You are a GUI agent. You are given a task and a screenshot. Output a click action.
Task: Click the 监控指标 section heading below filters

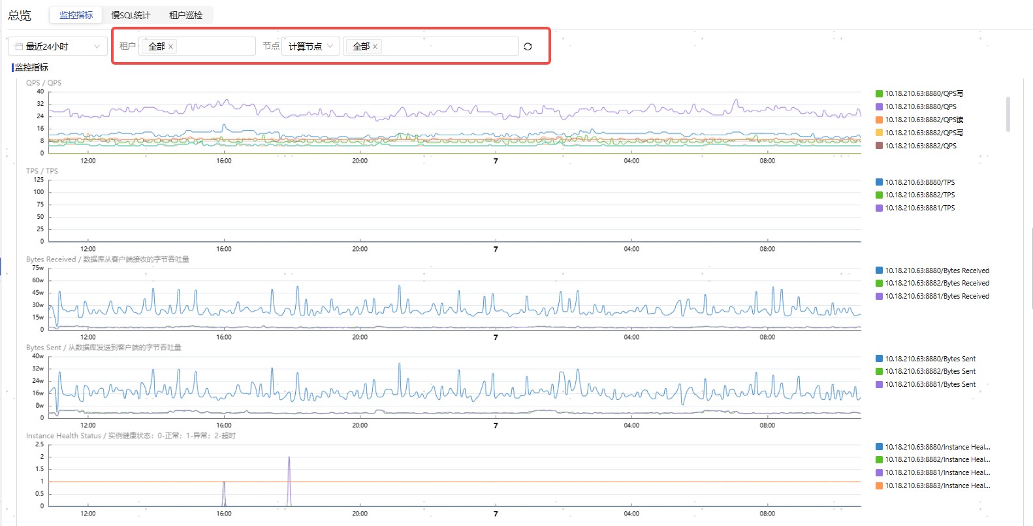[x=31, y=67]
